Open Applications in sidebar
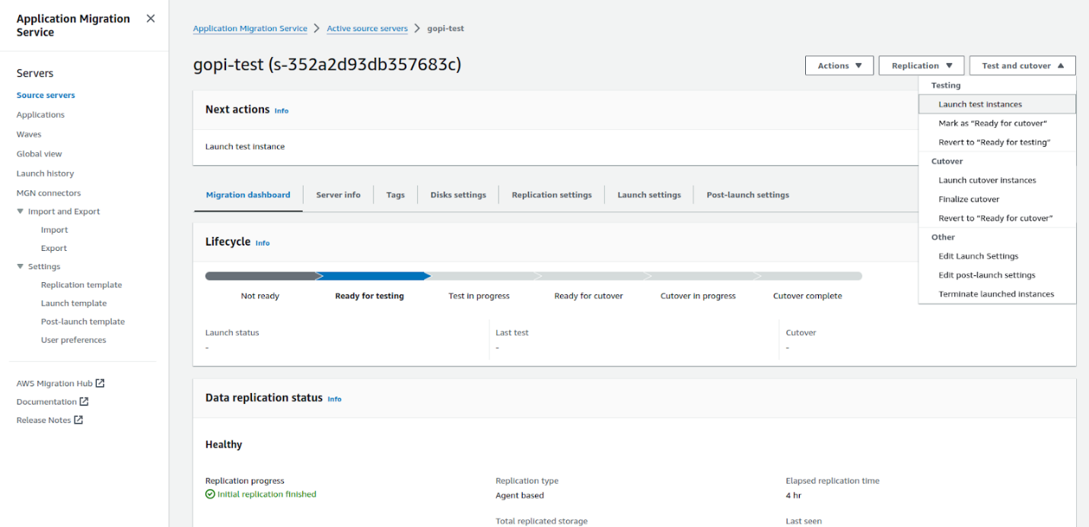Image resolution: width=1089 pixels, height=527 pixels. point(40,115)
